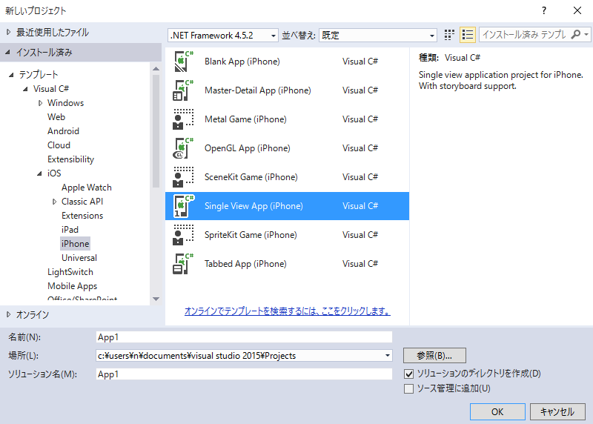Viewport: 593px width, 424px height.
Task: Select the Master-Detail App template icon
Action: tap(182, 90)
